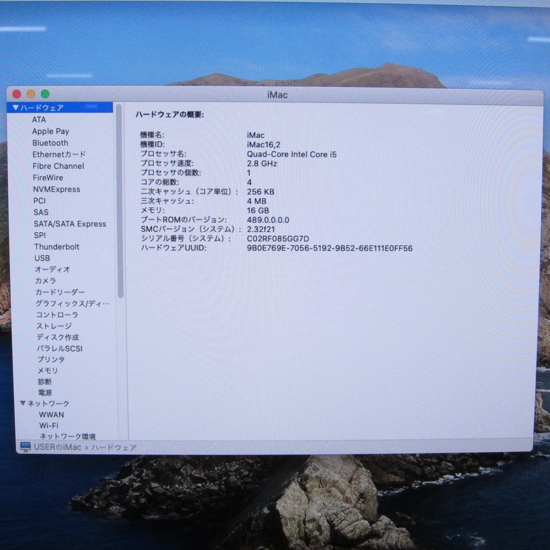Select FireWire in the sidebar
550x550 pixels.
(x=48, y=178)
